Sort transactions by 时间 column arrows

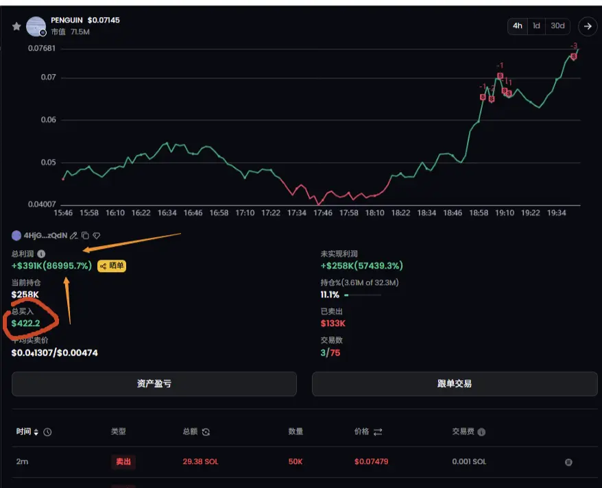36,432
